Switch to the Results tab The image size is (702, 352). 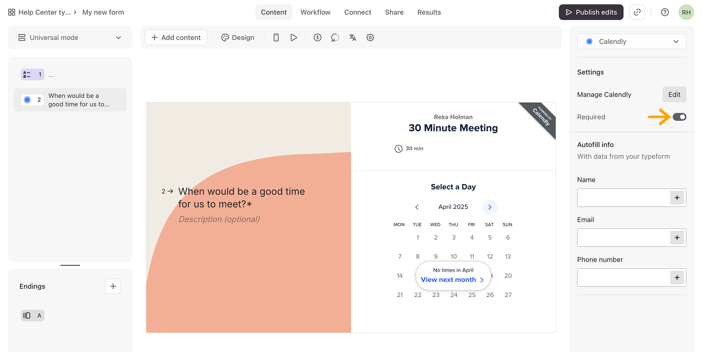[429, 12]
